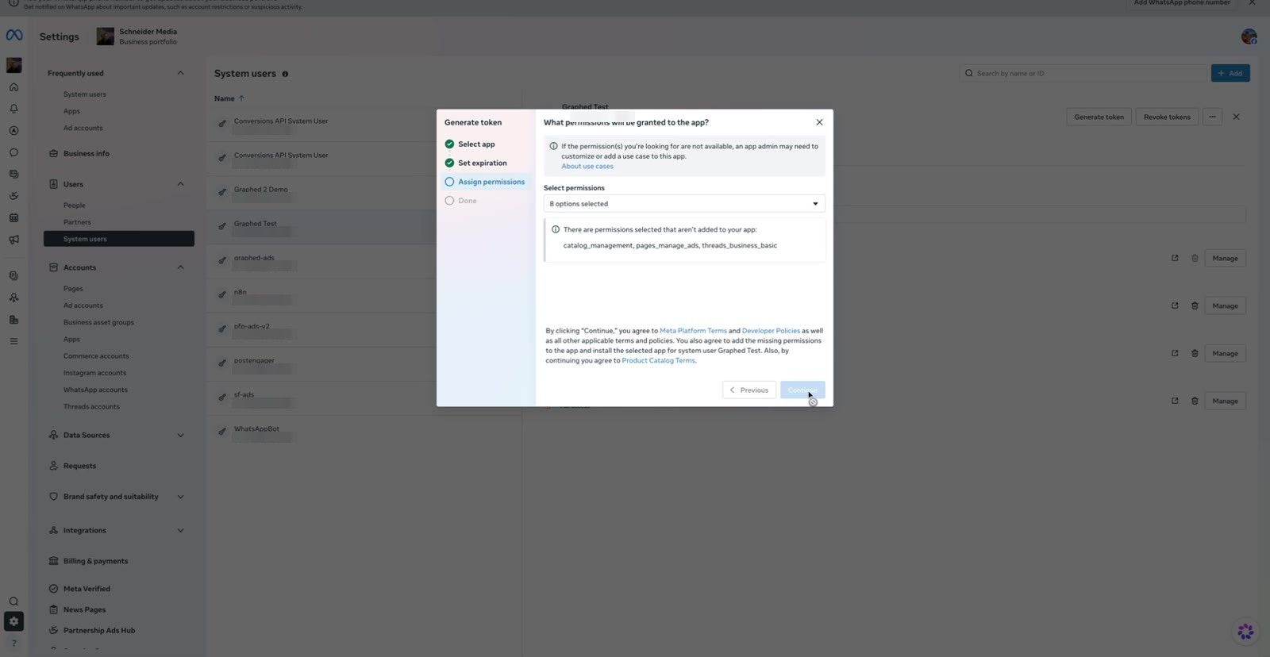Click the Previous button

pos(749,390)
